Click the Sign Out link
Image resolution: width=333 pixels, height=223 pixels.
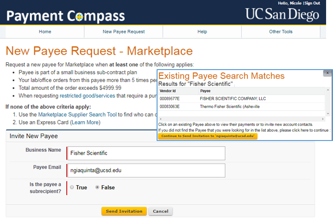click(x=312, y=3)
